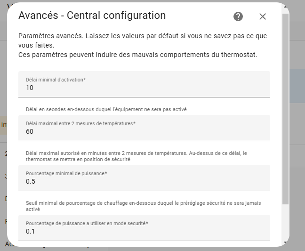The height and width of the screenshot is (251, 305).
Task: Click the Seuil minimal de pourcentage helper text
Action: click(x=144, y=206)
